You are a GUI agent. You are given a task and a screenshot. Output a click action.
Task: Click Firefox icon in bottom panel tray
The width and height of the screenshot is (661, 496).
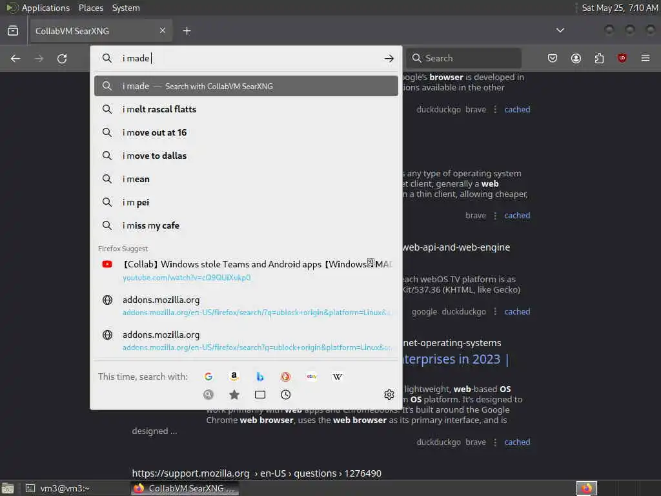coord(586,488)
